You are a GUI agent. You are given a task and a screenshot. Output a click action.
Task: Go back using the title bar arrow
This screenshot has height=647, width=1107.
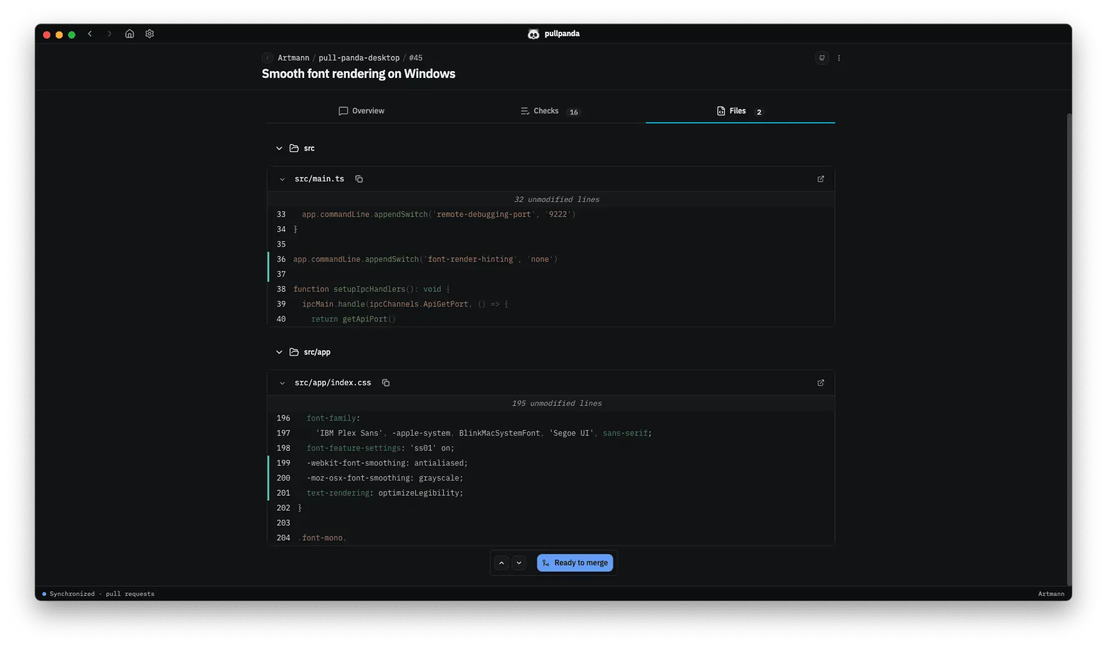tap(90, 34)
